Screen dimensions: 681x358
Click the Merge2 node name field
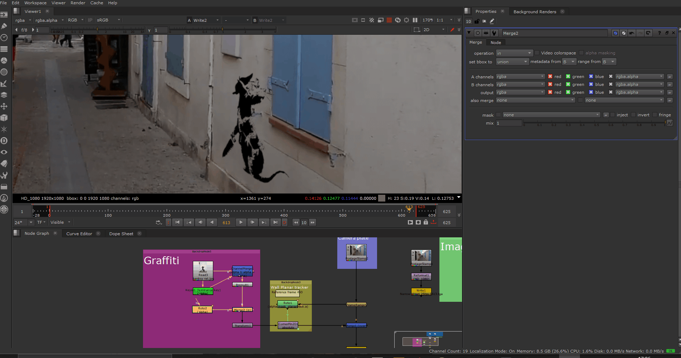click(x=554, y=33)
